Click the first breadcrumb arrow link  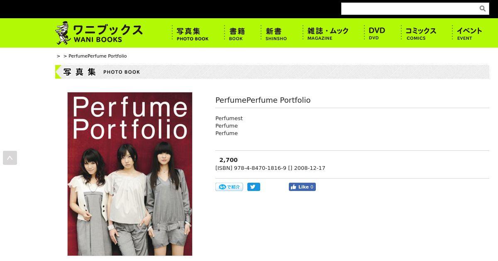tap(59, 56)
